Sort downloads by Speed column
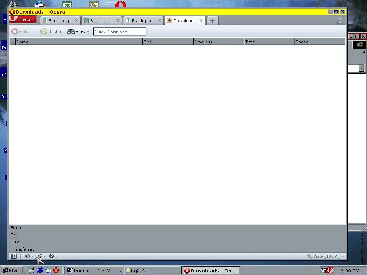The width and height of the screenshot is (367, 275). point(320,42)
